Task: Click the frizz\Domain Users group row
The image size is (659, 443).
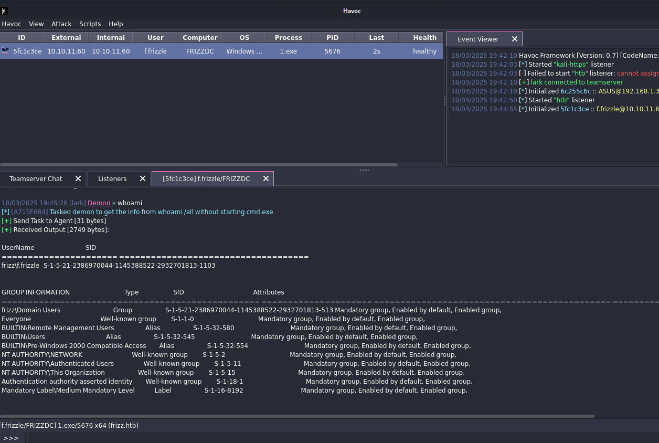Action: (251, 310)
